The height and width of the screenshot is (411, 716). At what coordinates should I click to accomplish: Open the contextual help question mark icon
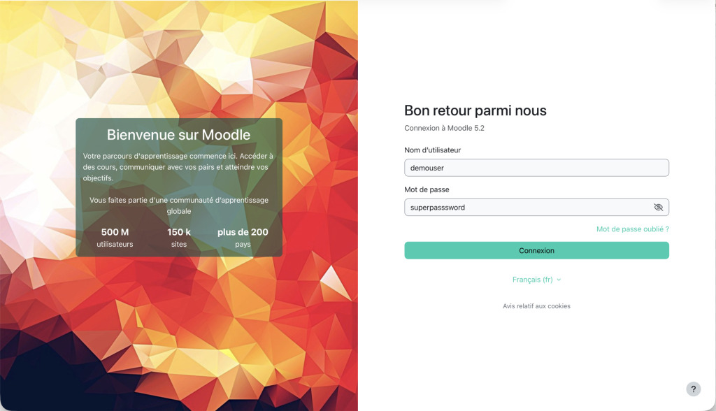(693, 389)
